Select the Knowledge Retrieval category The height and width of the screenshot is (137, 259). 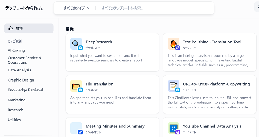pos(25,90)
